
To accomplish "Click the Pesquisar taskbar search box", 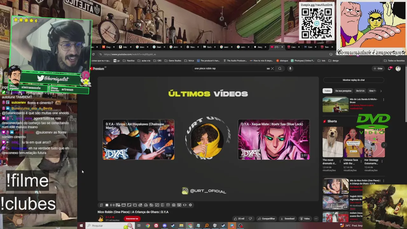I will click(x=110, y=226).
